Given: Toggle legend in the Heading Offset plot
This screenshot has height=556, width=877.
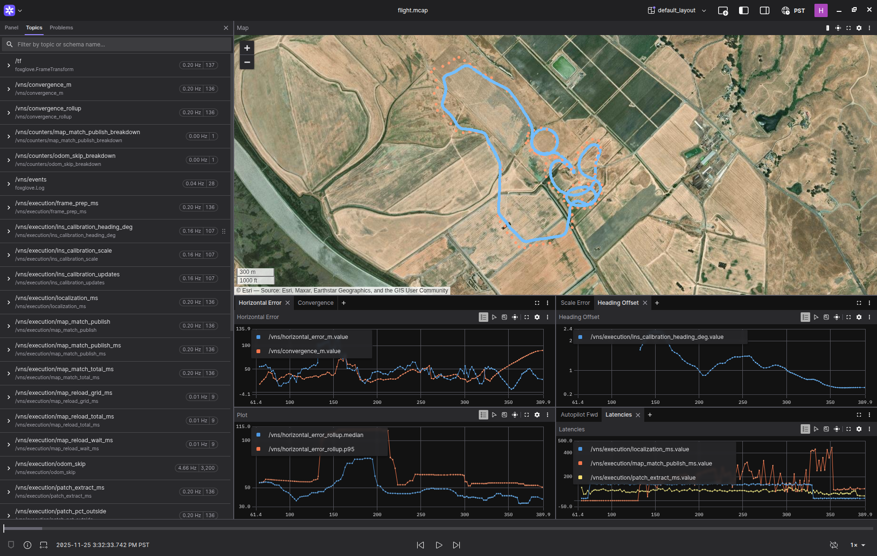Looking at the screenshot, I should pos(805,317).
